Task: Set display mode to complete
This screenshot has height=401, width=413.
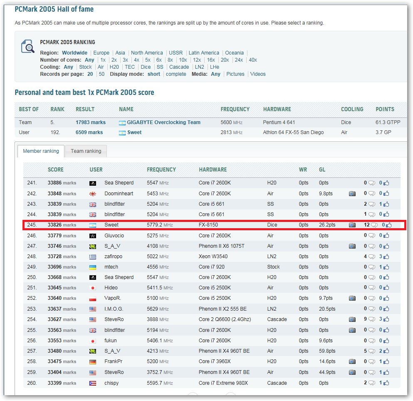Action: [x=176, y=74]
